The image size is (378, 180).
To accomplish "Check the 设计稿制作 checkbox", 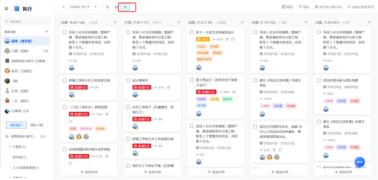I will pyautogui.click(x=128, y=81).
